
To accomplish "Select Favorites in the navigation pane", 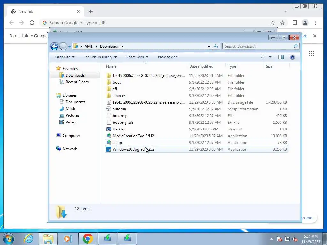I will click(70, 69).
